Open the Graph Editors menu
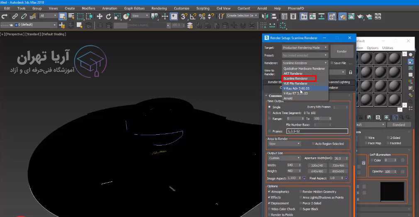 click(134, 8)
